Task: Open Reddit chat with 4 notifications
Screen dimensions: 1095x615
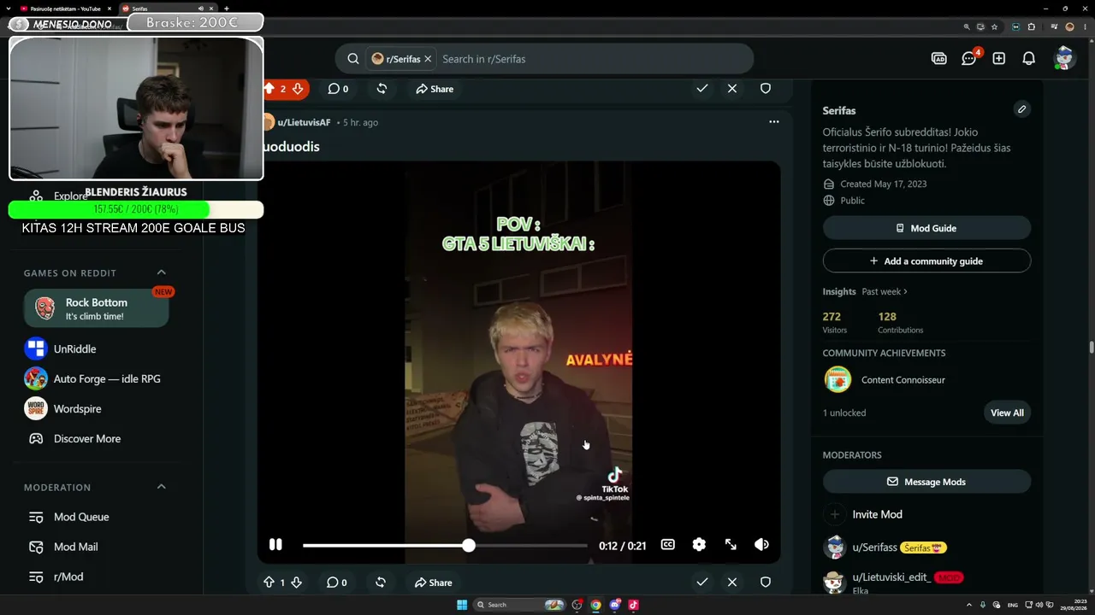Action: 969,59
